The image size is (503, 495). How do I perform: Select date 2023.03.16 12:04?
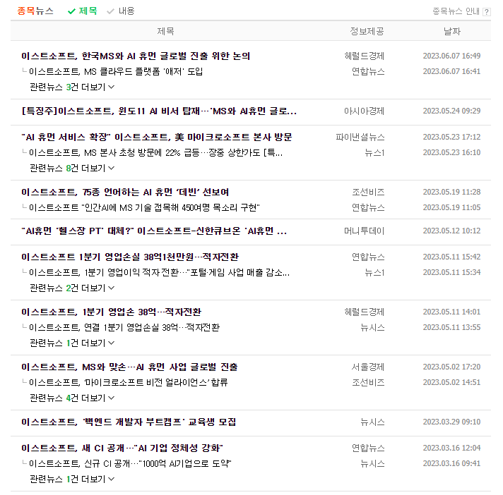(x=451, y=448)
